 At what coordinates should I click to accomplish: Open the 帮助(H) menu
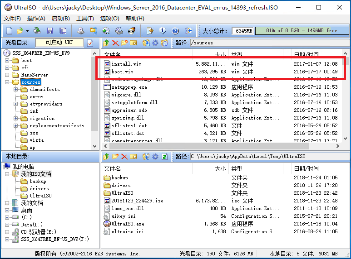135,18
